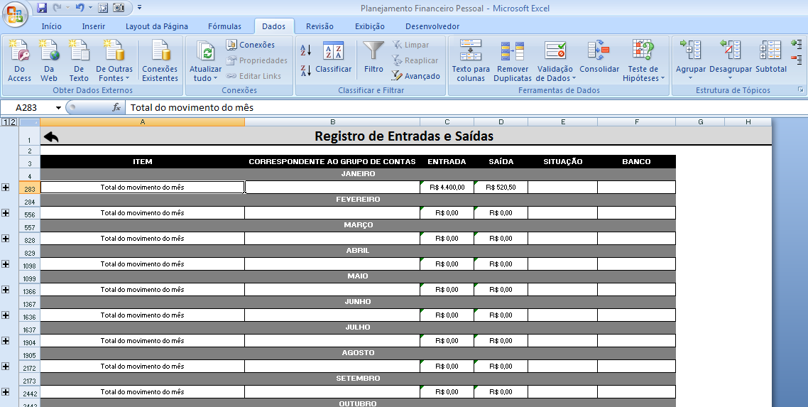Open Layout da Página tab
808x407 pixels.
click(x=157, y=26)
